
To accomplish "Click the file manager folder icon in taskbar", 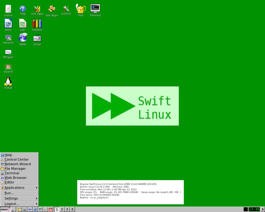I will [x=19, y=210].
